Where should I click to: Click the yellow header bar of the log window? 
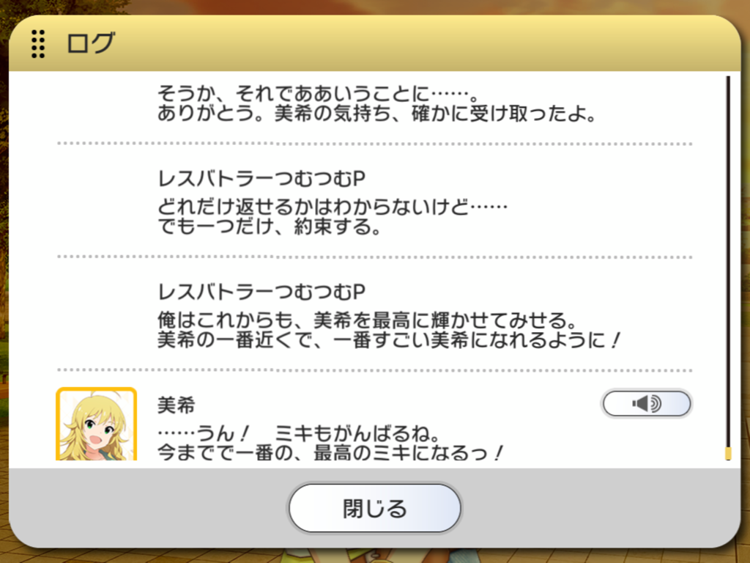[374, 43]
